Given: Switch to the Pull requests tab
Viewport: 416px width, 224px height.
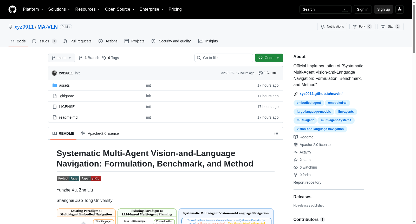Looking at the screenshot, I should [x=77, y=41].
